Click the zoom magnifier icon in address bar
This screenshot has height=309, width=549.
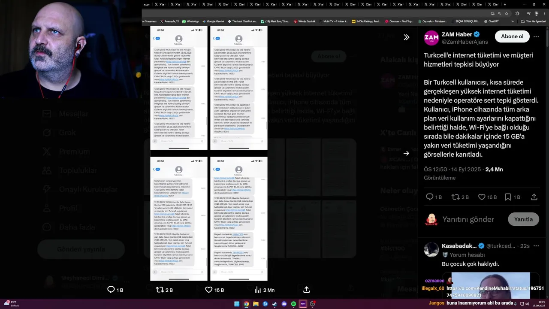pos(499,13)
